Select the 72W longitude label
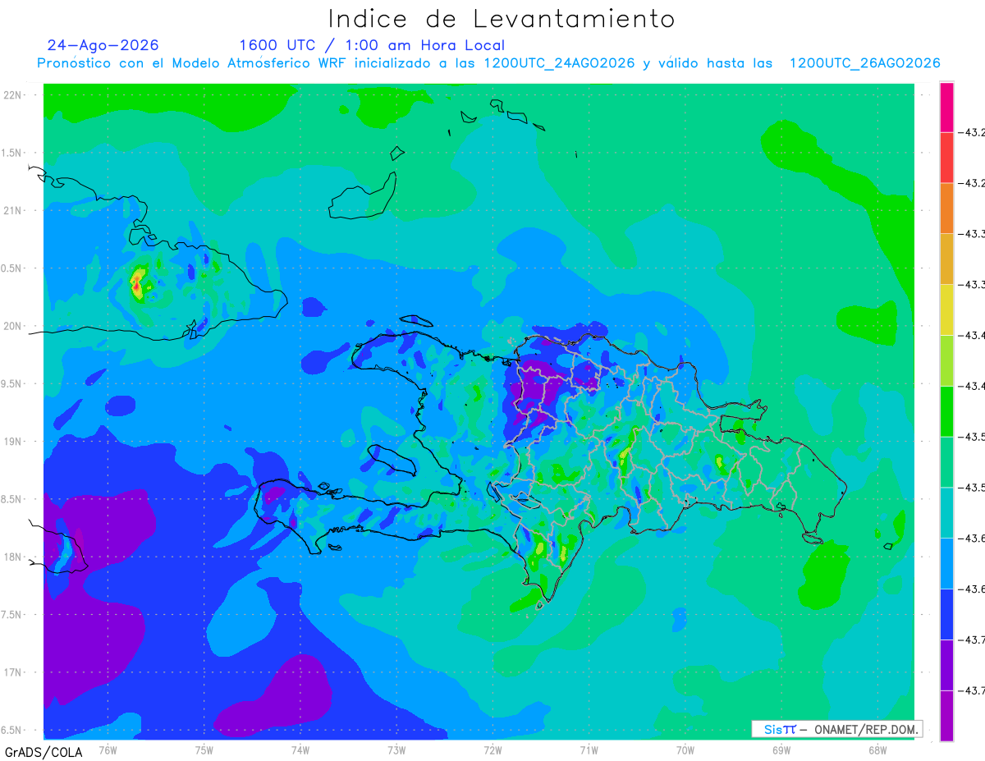Viewport: 985px width, 761px height. tap(492, 750)
